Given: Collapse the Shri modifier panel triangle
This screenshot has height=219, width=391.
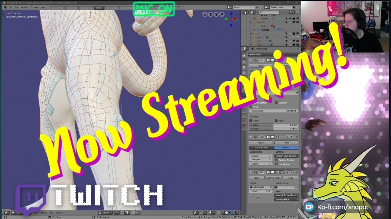Looking at the screenshot, I should 251,172.
